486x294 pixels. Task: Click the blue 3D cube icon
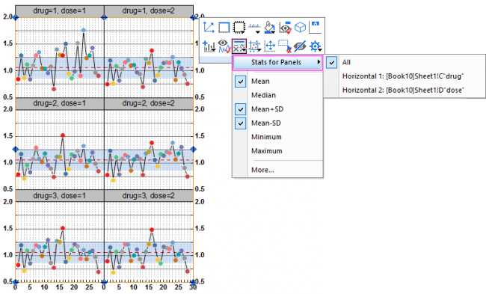[x=300, y=27]
